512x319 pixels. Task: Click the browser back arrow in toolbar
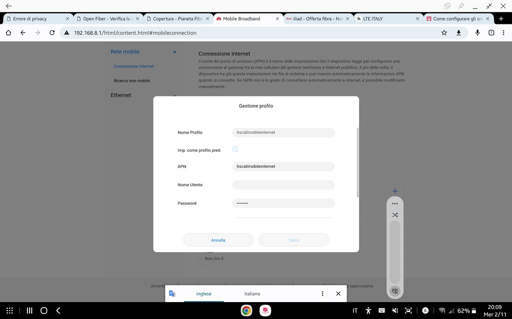23,32
